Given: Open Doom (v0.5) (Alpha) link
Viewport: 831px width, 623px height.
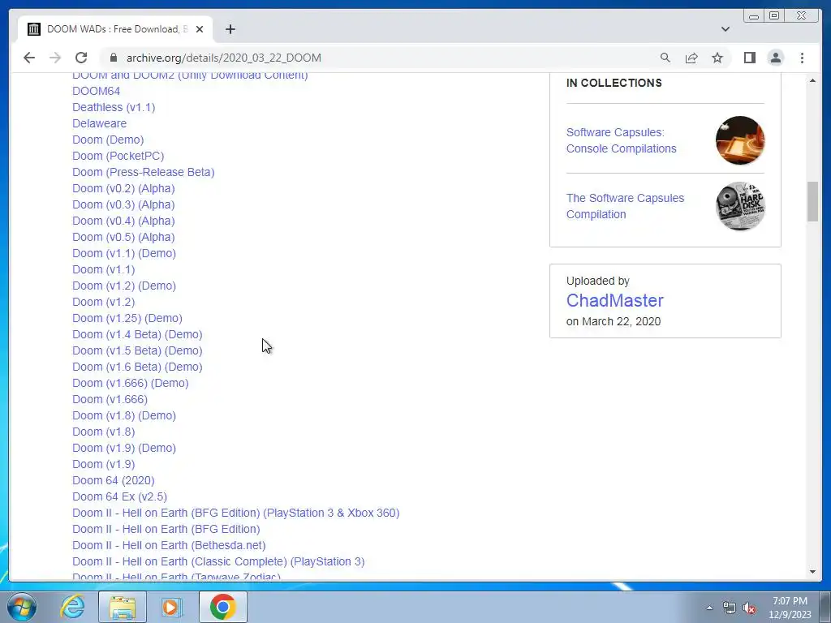Looking at the screenshot, I should coord(123,238).
